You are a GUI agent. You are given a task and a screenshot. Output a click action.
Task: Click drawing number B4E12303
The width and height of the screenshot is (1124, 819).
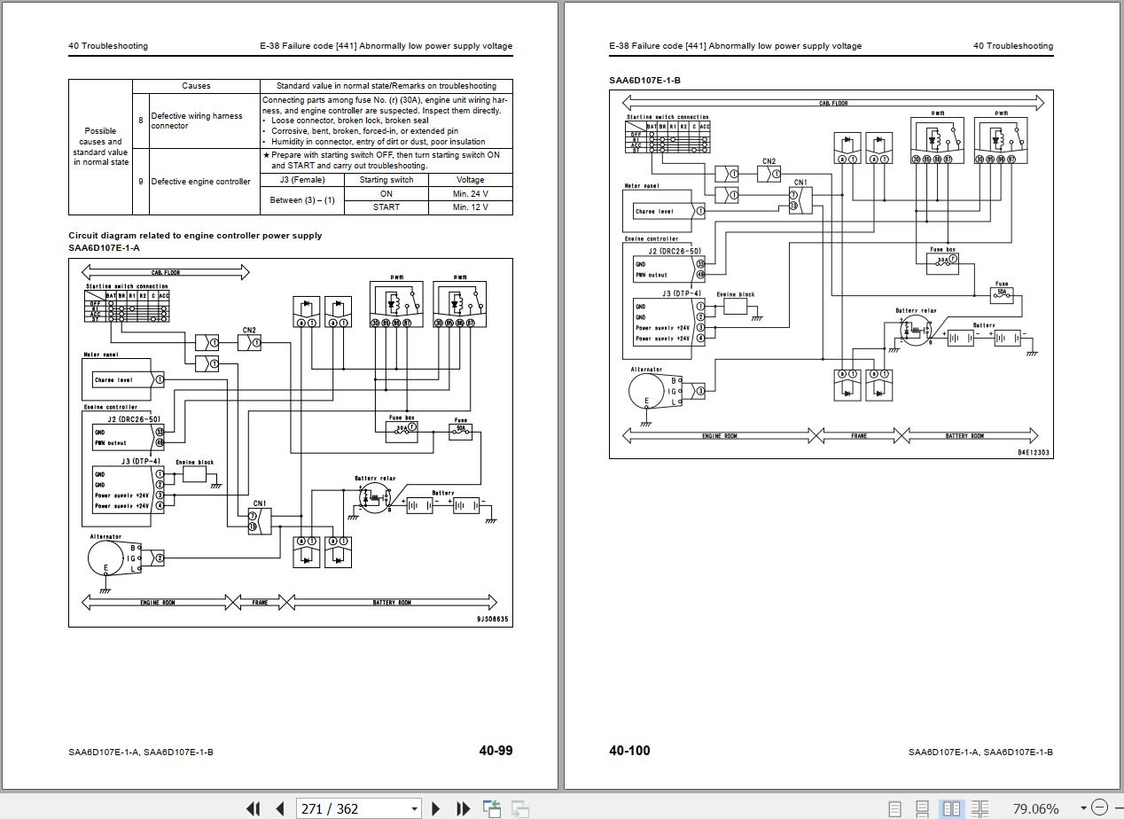tap(1034, 453)
